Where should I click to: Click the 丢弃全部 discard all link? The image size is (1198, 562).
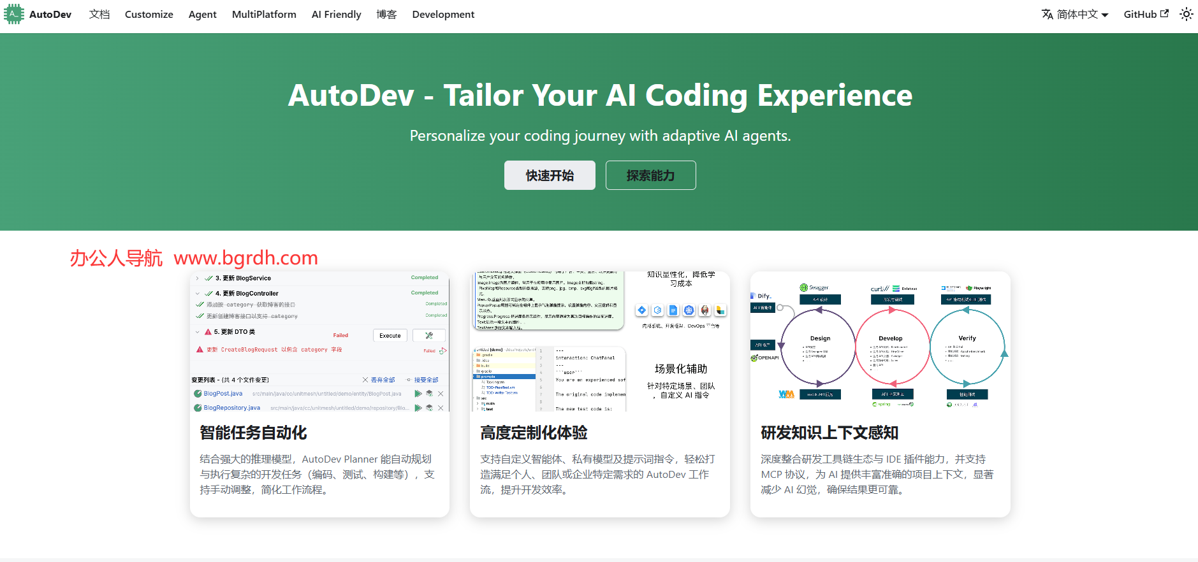coord(379,380)
